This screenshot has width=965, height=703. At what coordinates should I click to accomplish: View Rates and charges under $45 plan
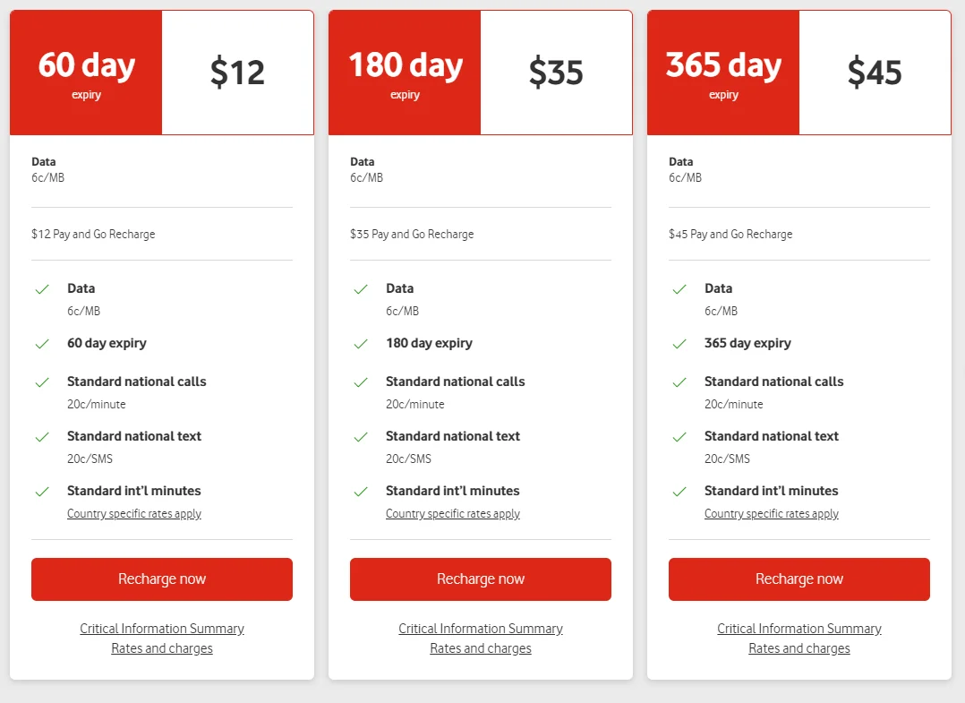pos(799,648)
